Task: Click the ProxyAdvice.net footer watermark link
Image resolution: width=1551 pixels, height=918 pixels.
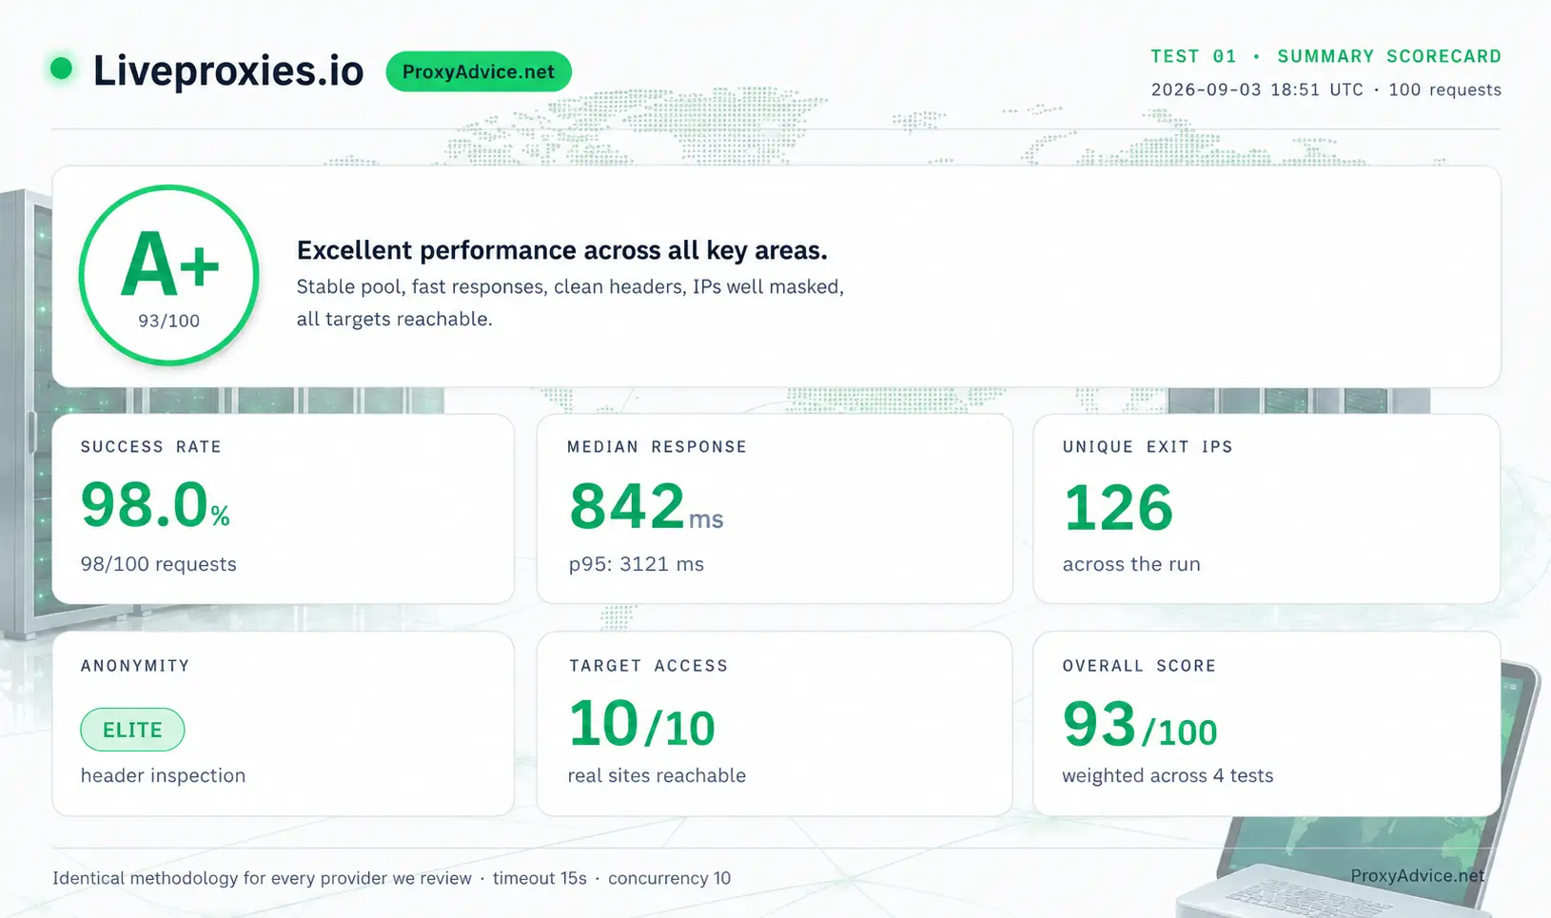Action: [1418, 875]
